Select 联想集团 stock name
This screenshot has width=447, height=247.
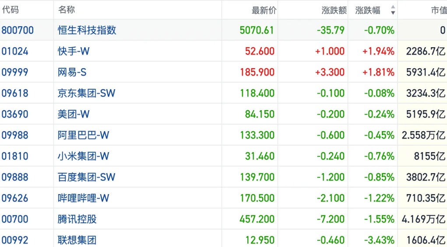[x=77, y=240]
